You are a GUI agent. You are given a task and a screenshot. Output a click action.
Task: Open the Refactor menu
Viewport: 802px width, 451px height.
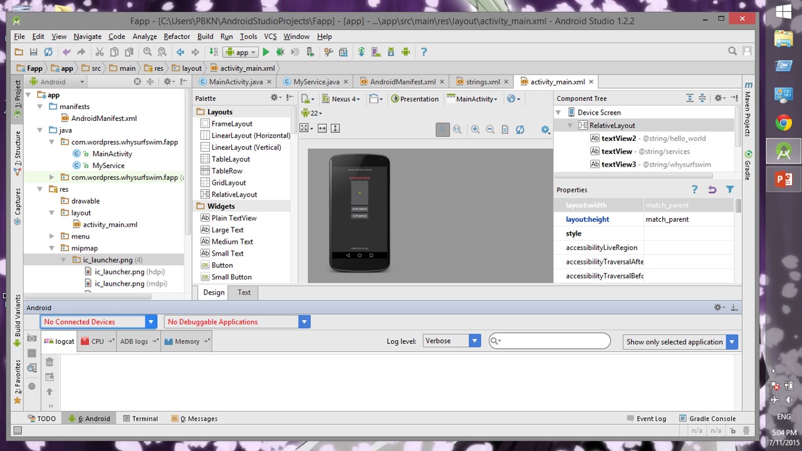(x=177, y=36)
